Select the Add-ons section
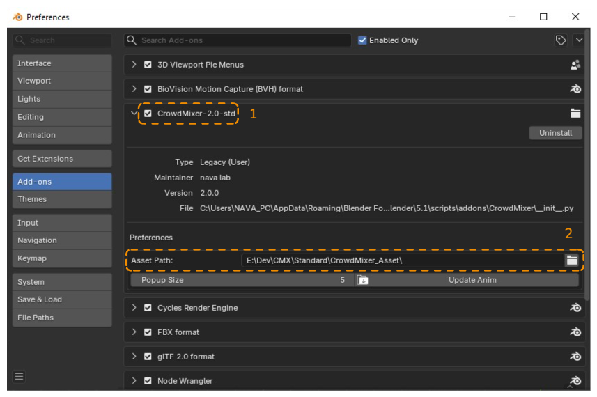Image resolution: width=597 pixels, height=397 pixels. [62, 182]
